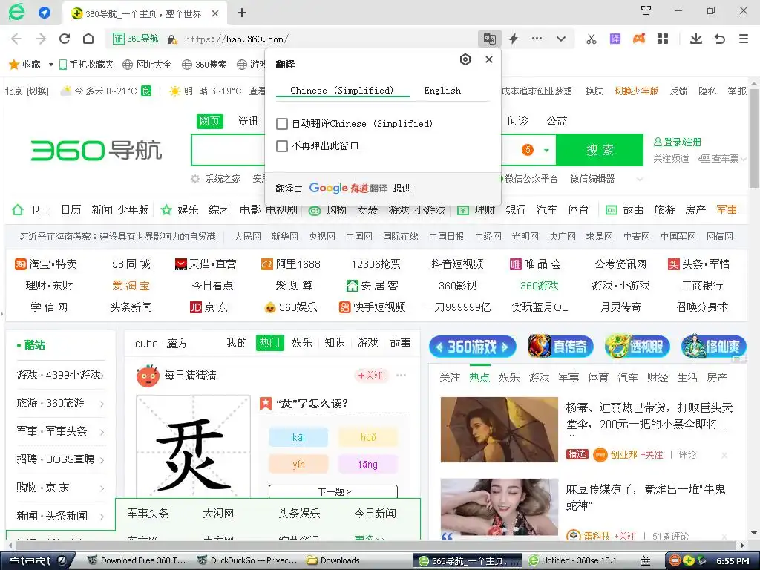
Task: Select the 热点 news tab
Action: (x=479, y=377)
